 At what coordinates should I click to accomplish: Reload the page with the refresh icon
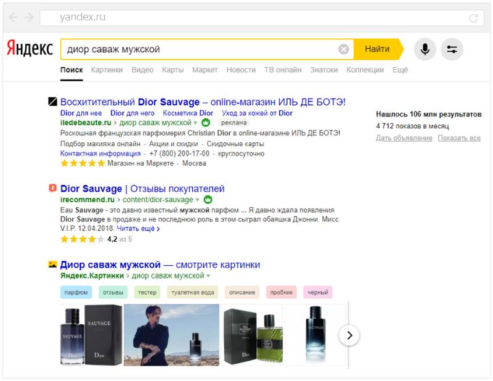pos(473,18)
